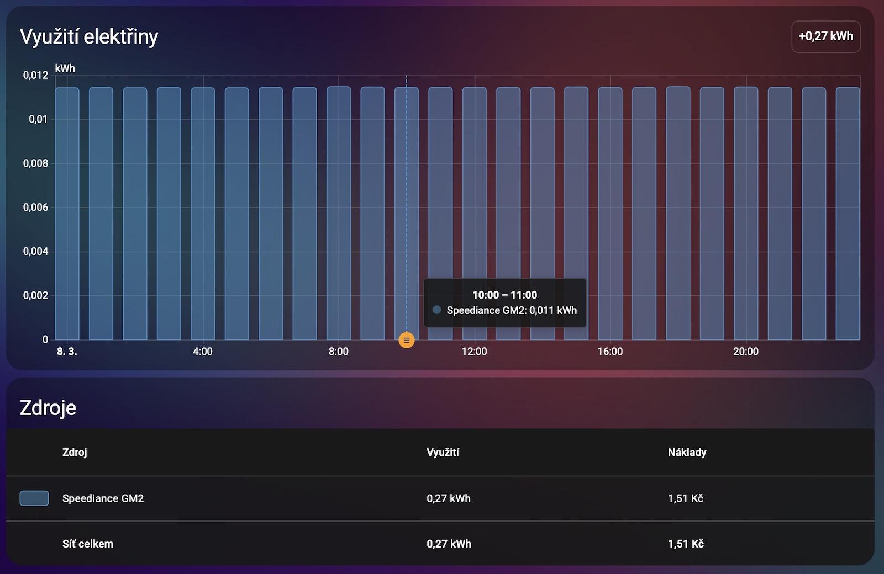The image size is (884, 574).
Task: Click the 10:00 – 11:00 tooltip header
Action: 504,295
